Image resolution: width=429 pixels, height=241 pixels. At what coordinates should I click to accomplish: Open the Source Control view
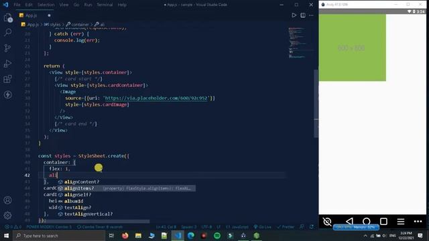7,48
